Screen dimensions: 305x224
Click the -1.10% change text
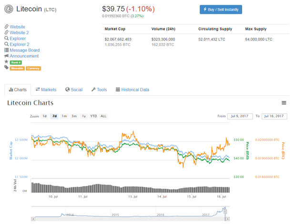141,9
